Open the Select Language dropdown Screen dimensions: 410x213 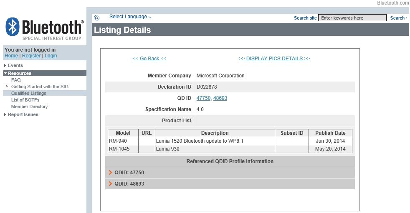click(x=130, y=17)
